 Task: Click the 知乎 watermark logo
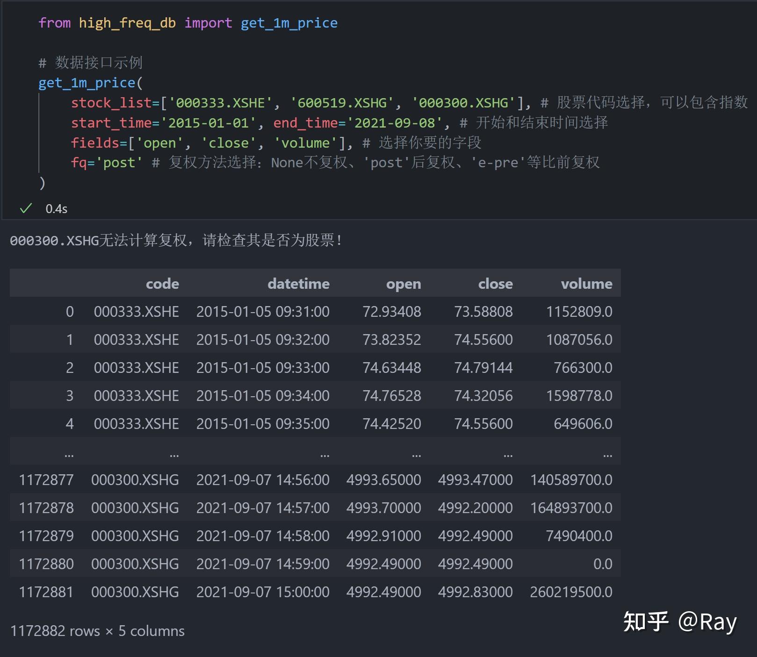tap(647, 622)
